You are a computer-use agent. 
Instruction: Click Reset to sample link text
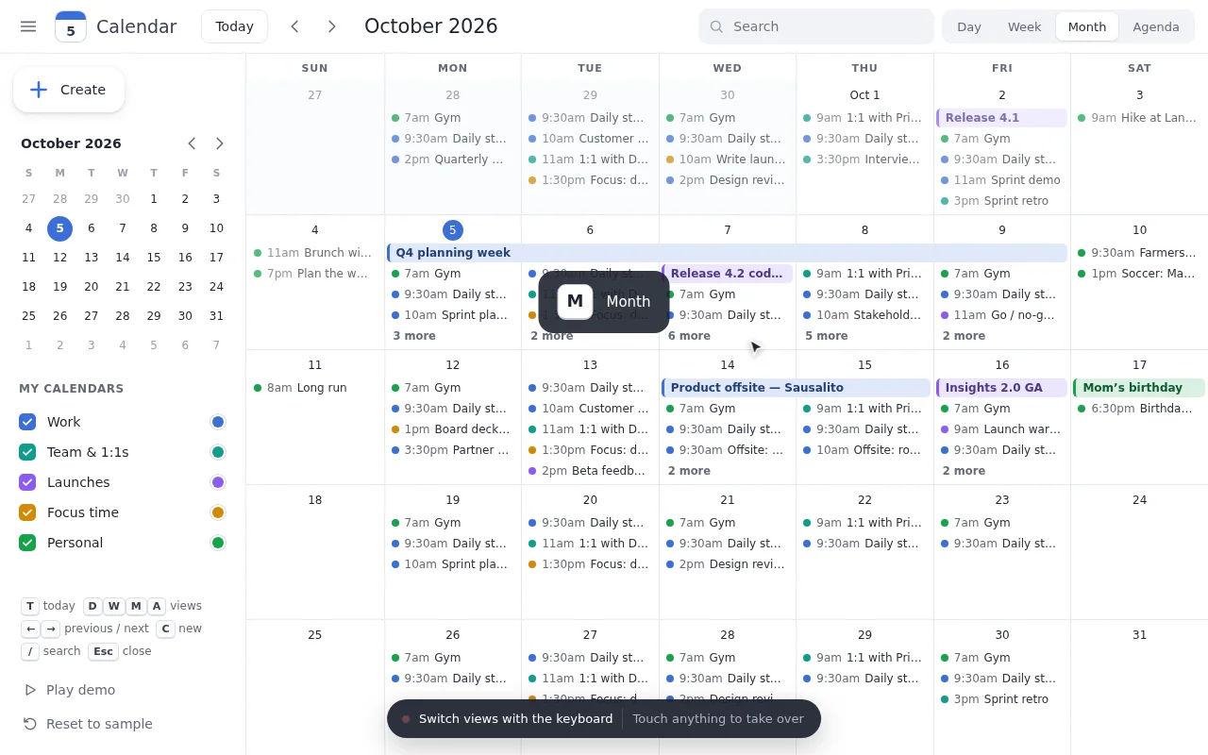[99, 724]
